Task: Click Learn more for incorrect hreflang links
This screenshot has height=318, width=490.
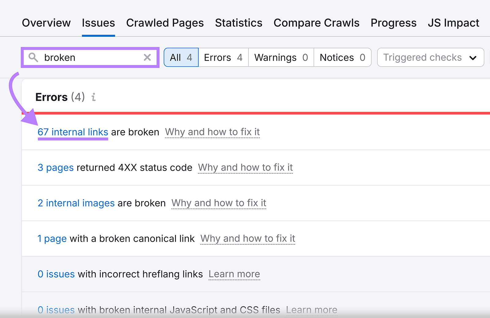Action: [x=234, y=274]
